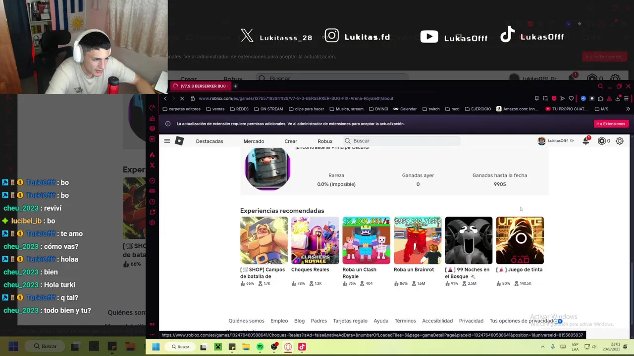
Task: Open Minecraft from the taskbar
Action: coord(217,347)
